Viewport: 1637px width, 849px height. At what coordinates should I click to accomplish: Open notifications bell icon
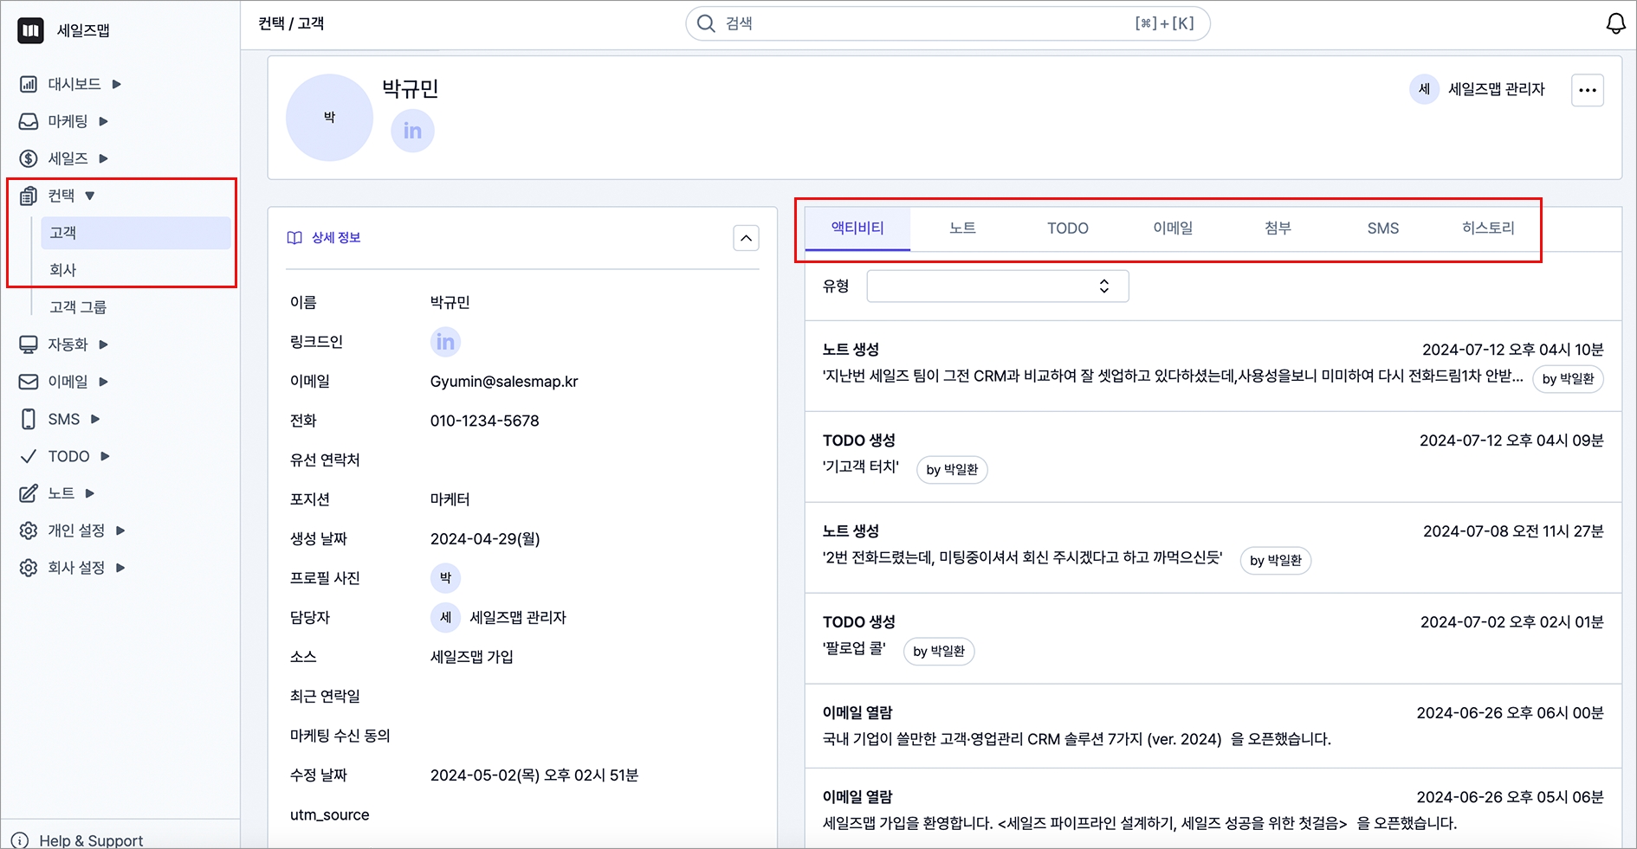click(1616, 23)
